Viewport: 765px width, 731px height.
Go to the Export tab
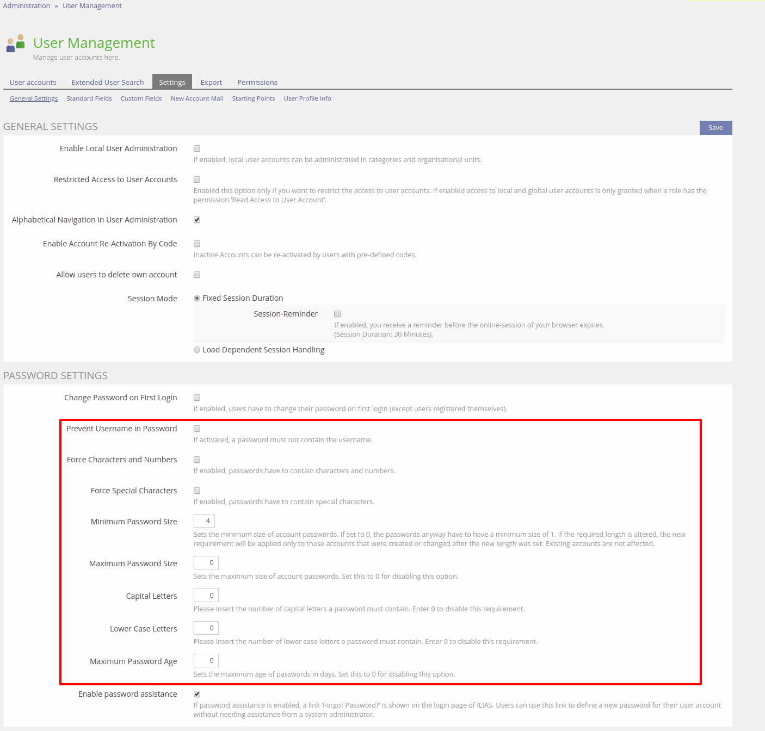[211, 82]
